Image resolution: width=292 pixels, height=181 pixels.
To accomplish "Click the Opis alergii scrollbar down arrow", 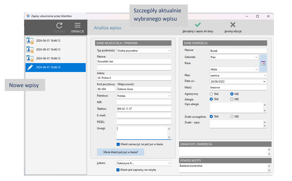I will [x=265, y=111].
